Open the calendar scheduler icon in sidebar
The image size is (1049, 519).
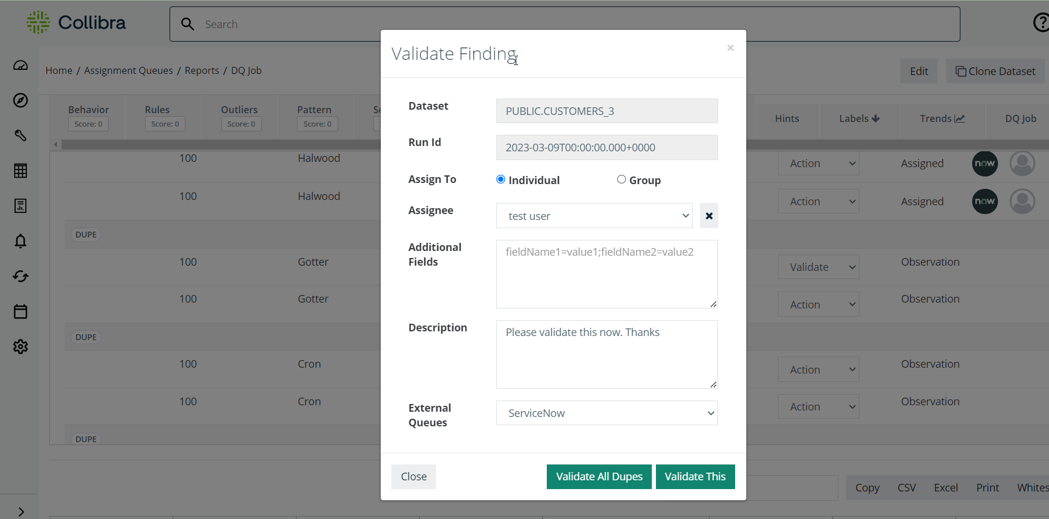[21, 311]
